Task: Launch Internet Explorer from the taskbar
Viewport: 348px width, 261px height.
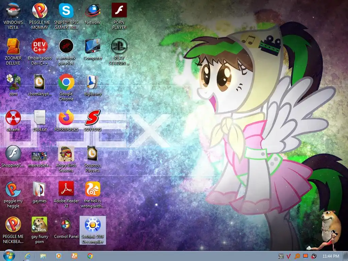Action: [x=27, y=256]
